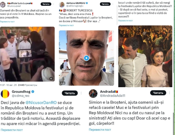The height and width of the screenshot is (135, 175).
Task: Open more options on Andrada's post
Action: point(170,93)
